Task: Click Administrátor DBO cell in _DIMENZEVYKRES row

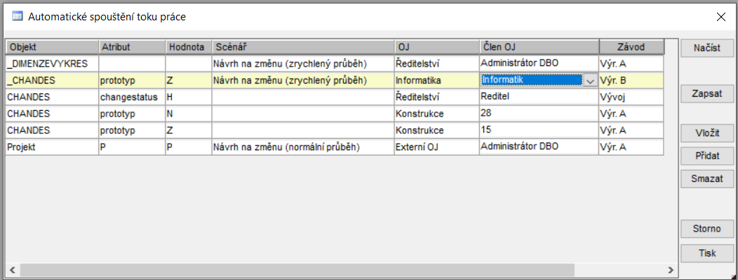Action: pyautogui.click(x=539, y=63)
